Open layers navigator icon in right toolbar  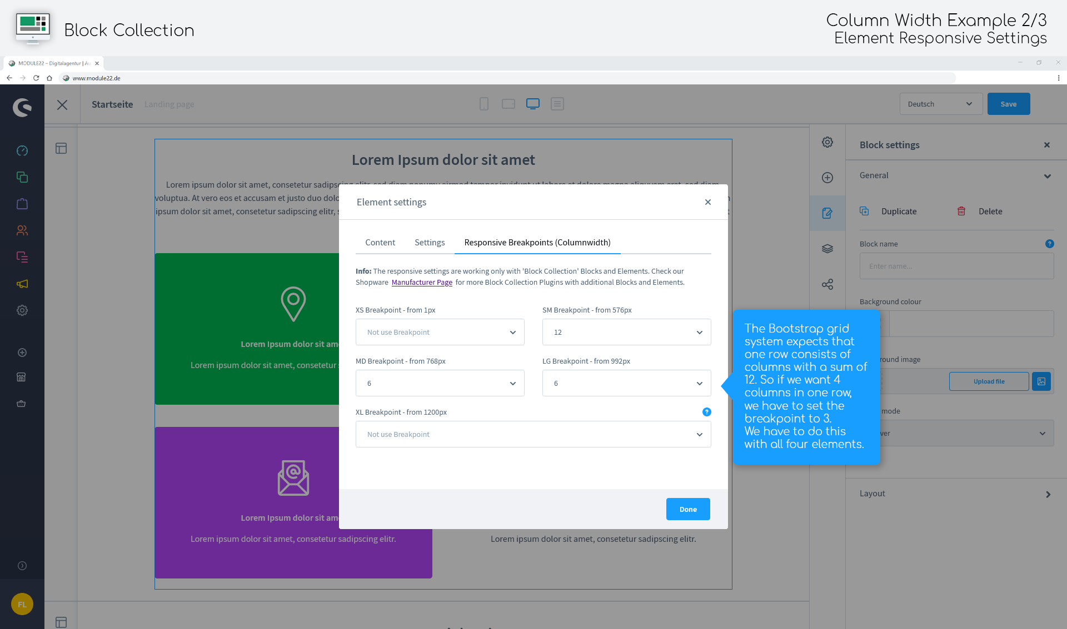click(x=827, y=249)
